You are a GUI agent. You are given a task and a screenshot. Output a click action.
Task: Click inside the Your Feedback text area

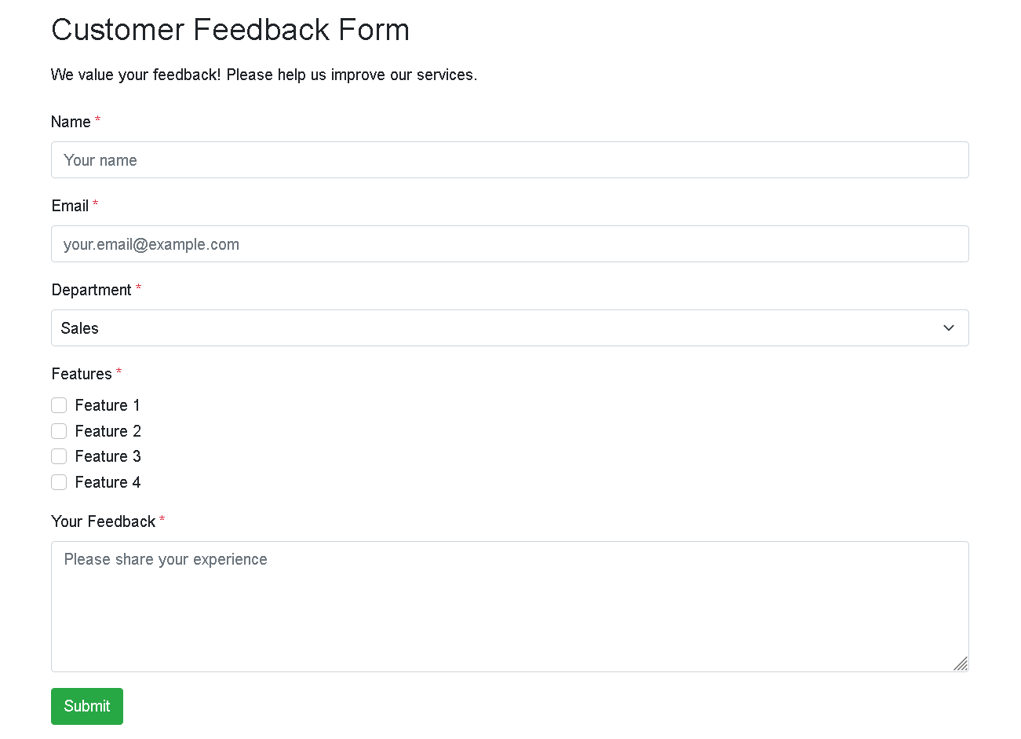509,606
